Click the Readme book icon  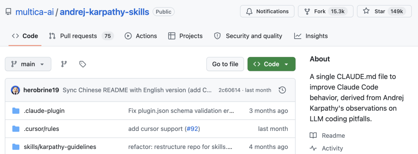pos(313,135)
